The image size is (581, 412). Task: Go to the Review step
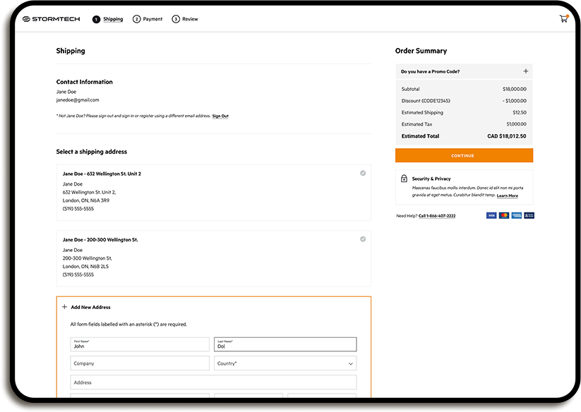pos(190,19)
